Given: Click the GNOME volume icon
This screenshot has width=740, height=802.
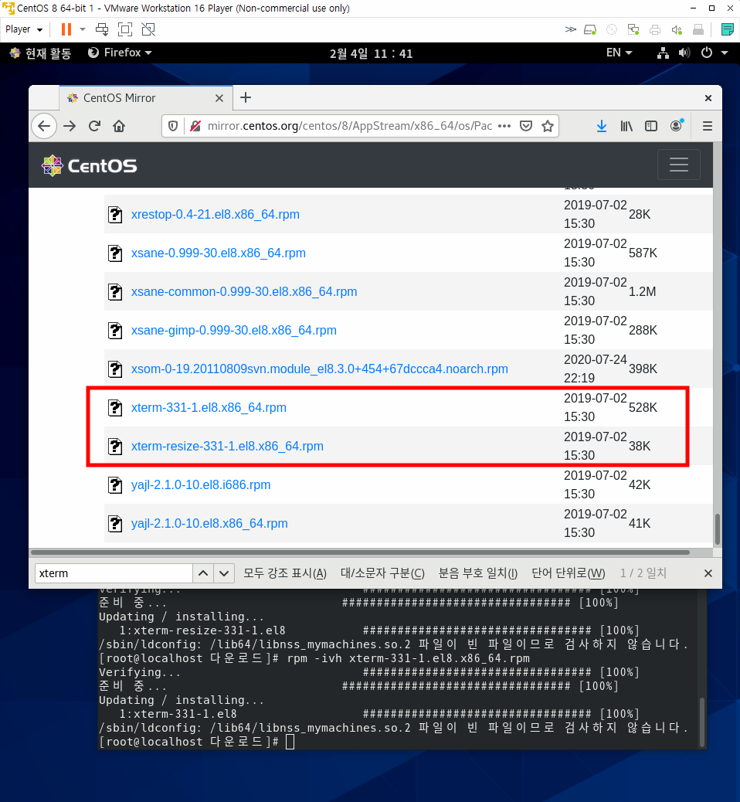Looking at the screenshot, I should (684, 53).
